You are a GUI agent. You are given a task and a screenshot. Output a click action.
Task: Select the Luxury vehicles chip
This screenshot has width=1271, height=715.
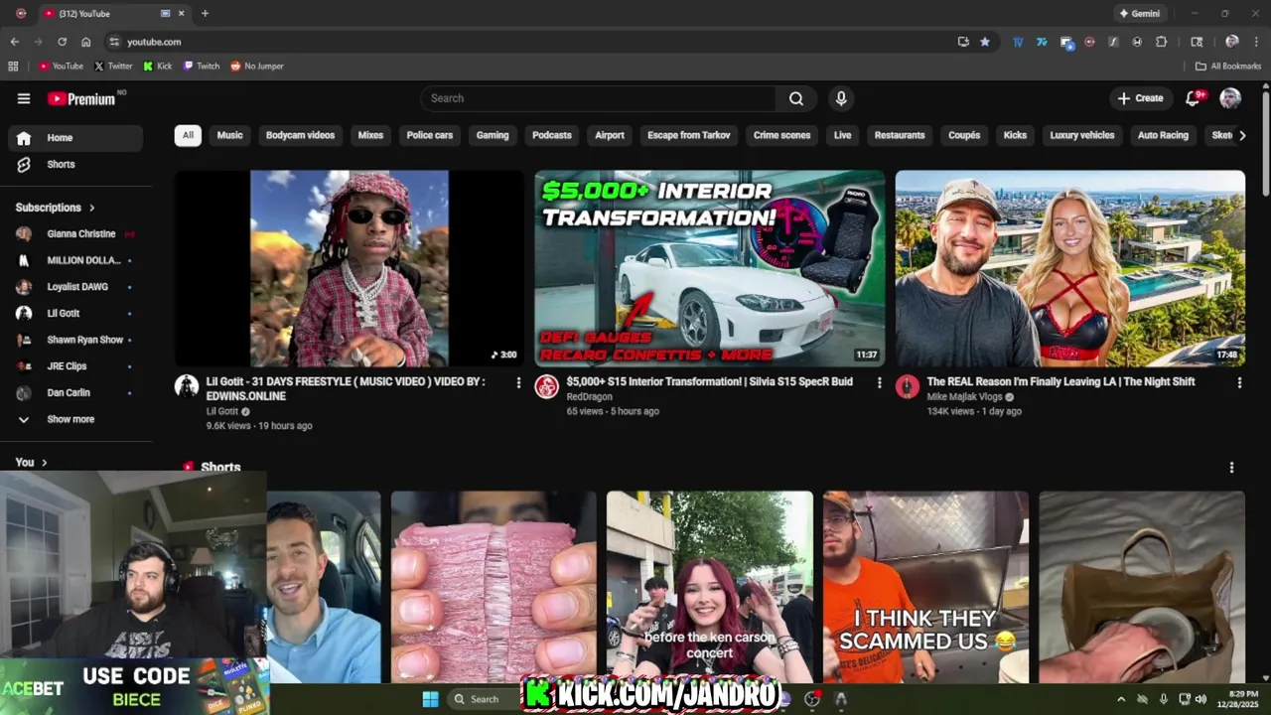pos(1082,135)
